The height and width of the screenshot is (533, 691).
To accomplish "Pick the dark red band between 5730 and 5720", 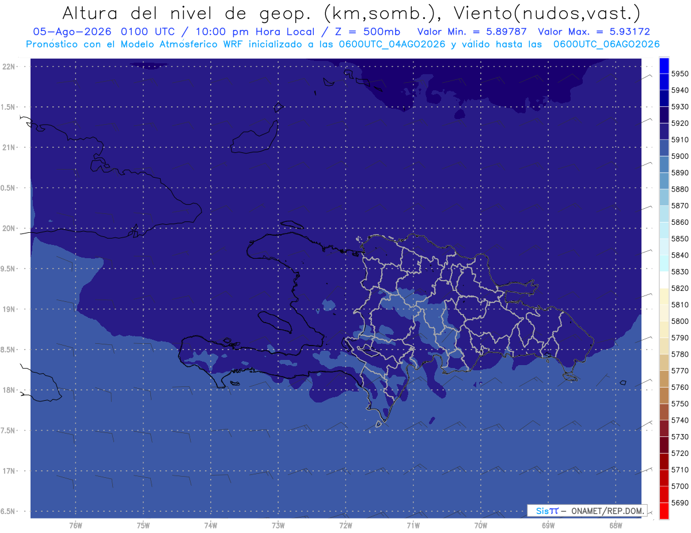I will point(663,445).
